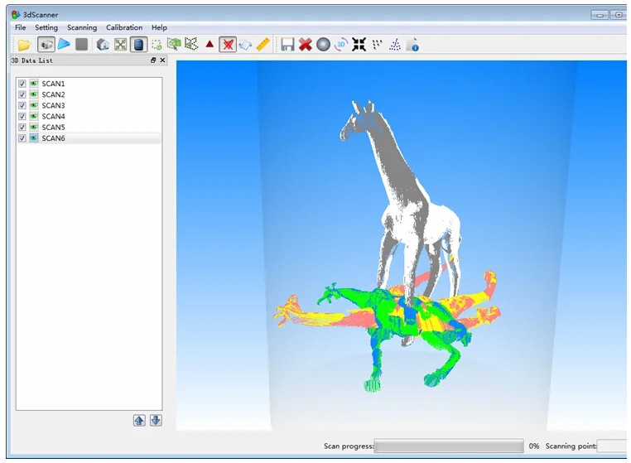Click the red triangle toolbar icon

point(210,44)
